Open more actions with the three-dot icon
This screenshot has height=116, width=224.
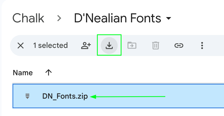click(x=202, y=46)
